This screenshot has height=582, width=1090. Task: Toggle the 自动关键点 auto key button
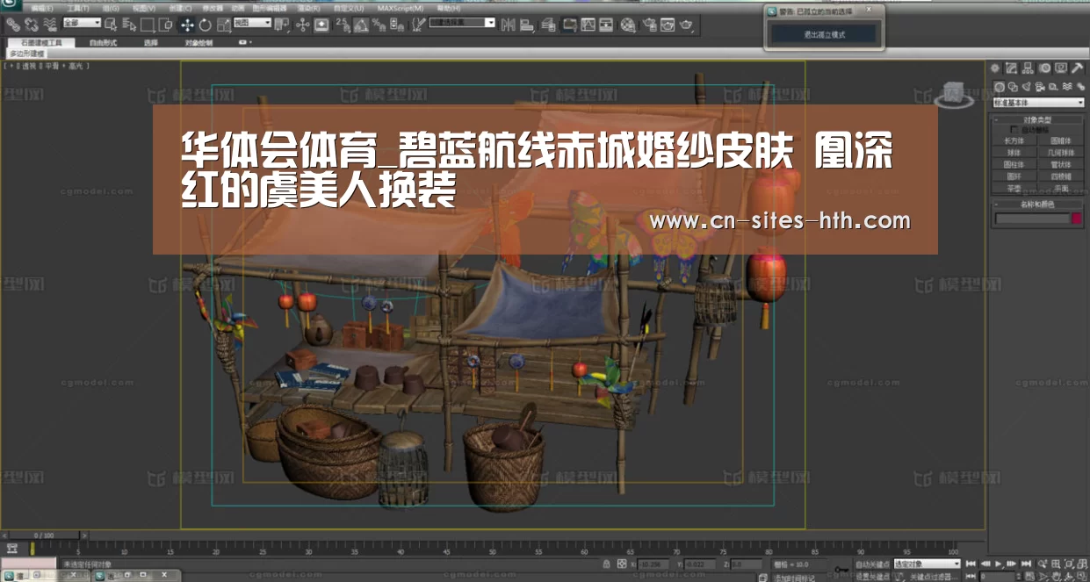[x=873, y=564]
